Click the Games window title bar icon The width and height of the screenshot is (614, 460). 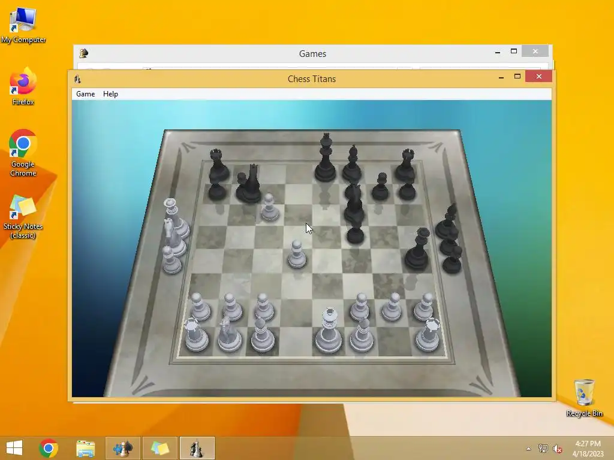(84, 53)
